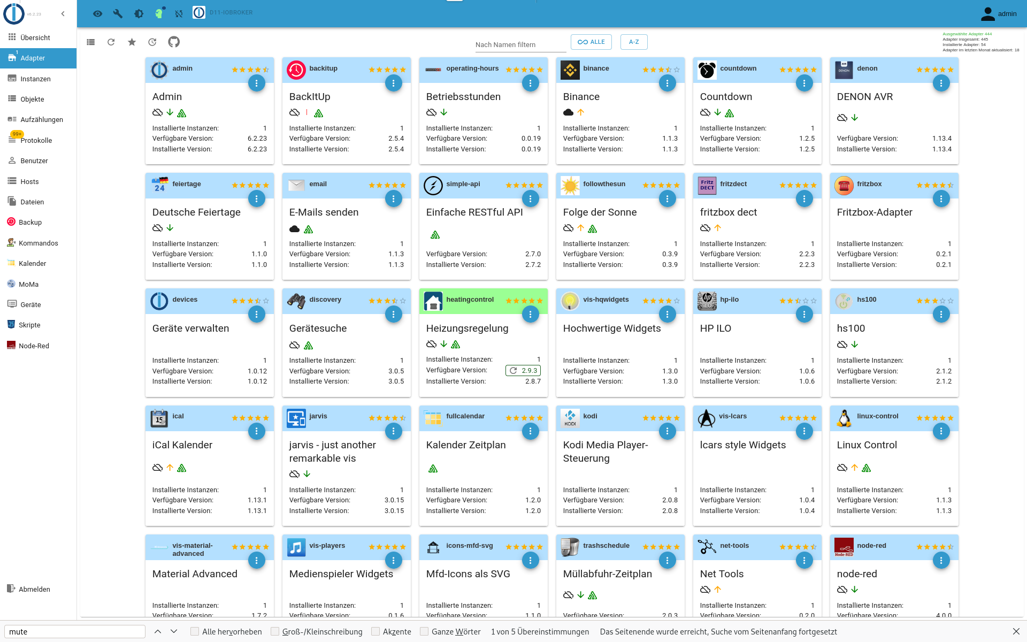Click the kodi adapter logo
Image resolution: width=1027 pixels, height=642 pixels.
570,418
